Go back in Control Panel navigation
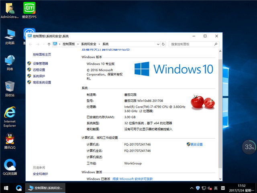 coord(31,44)
